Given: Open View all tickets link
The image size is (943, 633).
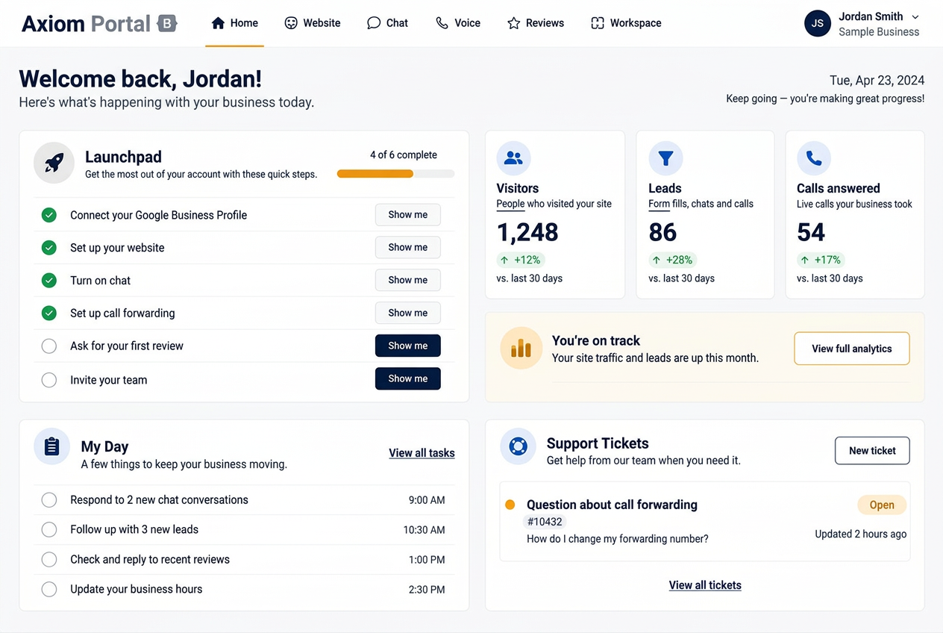Looking at the screenshot, I should point(705,585).
